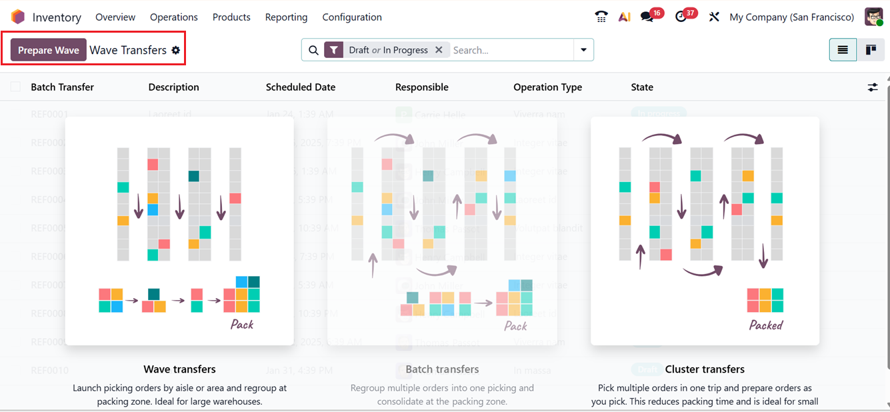Viewport: 890px width, 412px height.
Task: Select the list view toggle
Action: 843,49
